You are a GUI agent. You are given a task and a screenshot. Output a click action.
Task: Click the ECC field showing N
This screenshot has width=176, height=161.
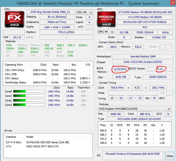point(168,114)
